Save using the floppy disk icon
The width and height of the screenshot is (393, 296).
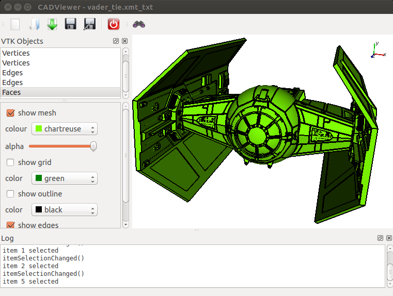(x=70, y=24)
